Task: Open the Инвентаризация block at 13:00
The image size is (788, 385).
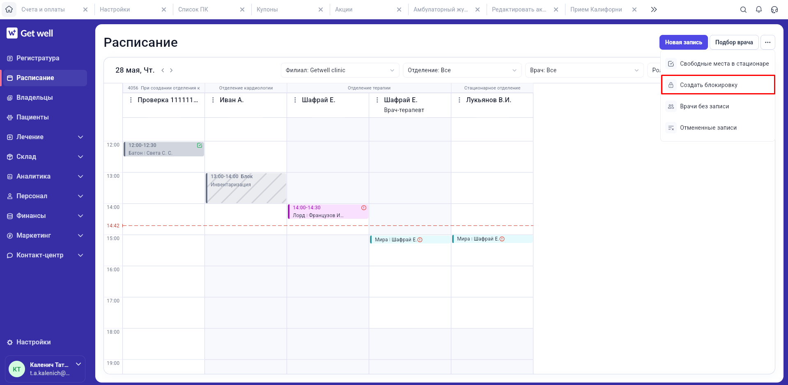Action: point(246,188)
